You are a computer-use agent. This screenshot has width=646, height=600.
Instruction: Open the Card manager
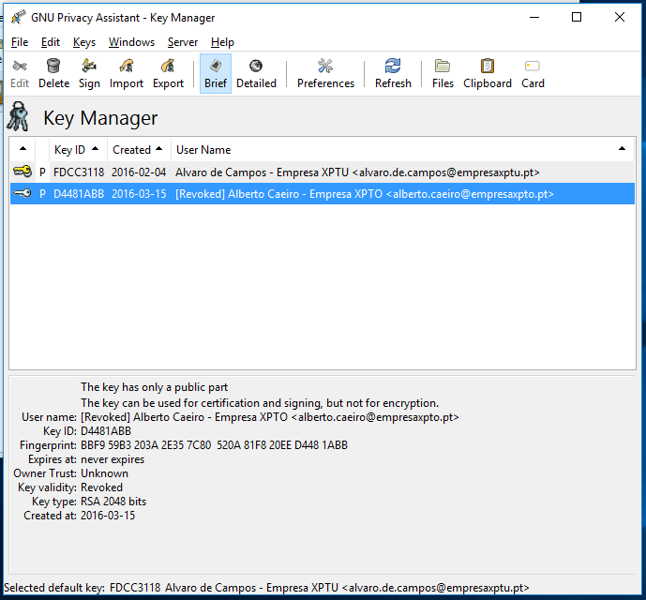[x=533, y=73]
